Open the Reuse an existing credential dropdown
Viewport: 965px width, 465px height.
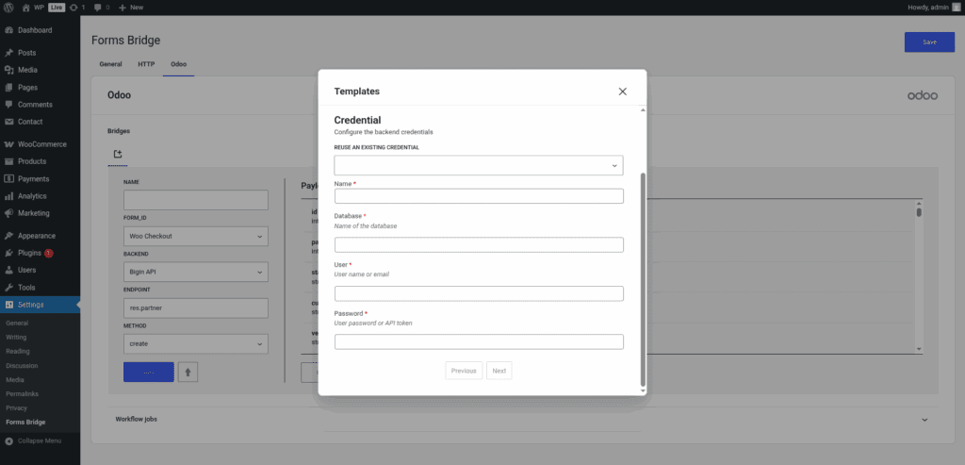479,165
